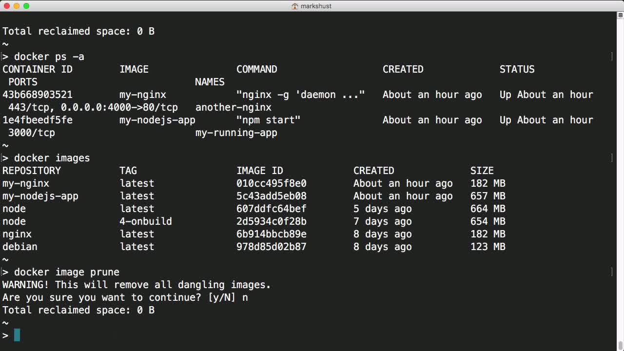Image resolution: width=624 pixels, height=351 pixels.
Task: Click my-nginx in the docker images REPOSITORY column
Action: [x=26, y=183]
